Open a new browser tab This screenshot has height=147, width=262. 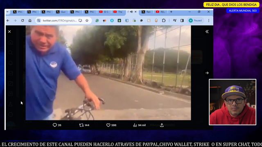171,12
